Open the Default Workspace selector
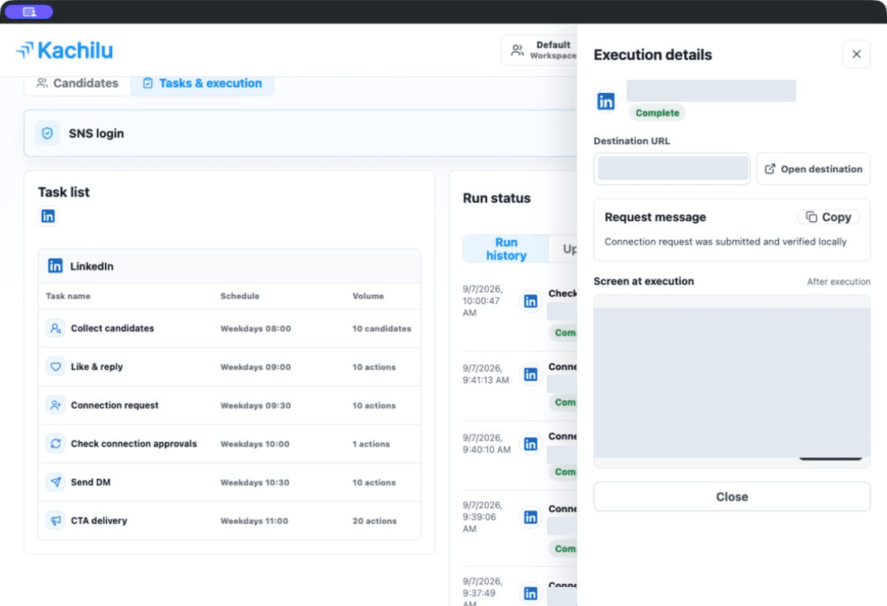887x606 pixels. pos(541,50)
